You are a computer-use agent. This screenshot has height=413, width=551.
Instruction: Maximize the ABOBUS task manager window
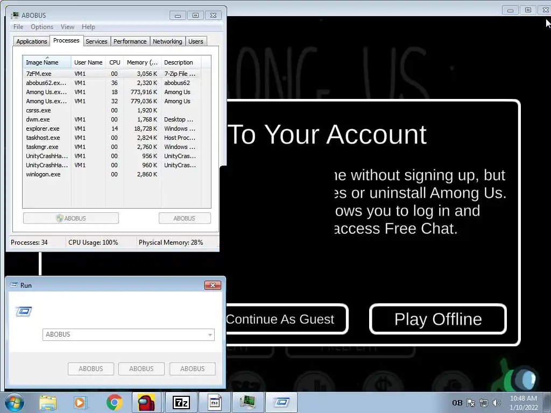pos(195,16)
